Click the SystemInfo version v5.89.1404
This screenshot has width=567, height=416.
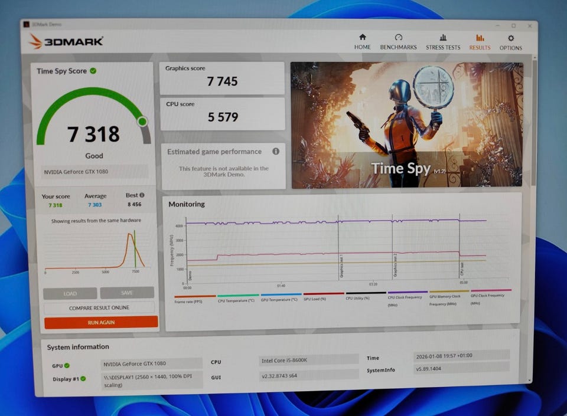click(x=462, y=368)
